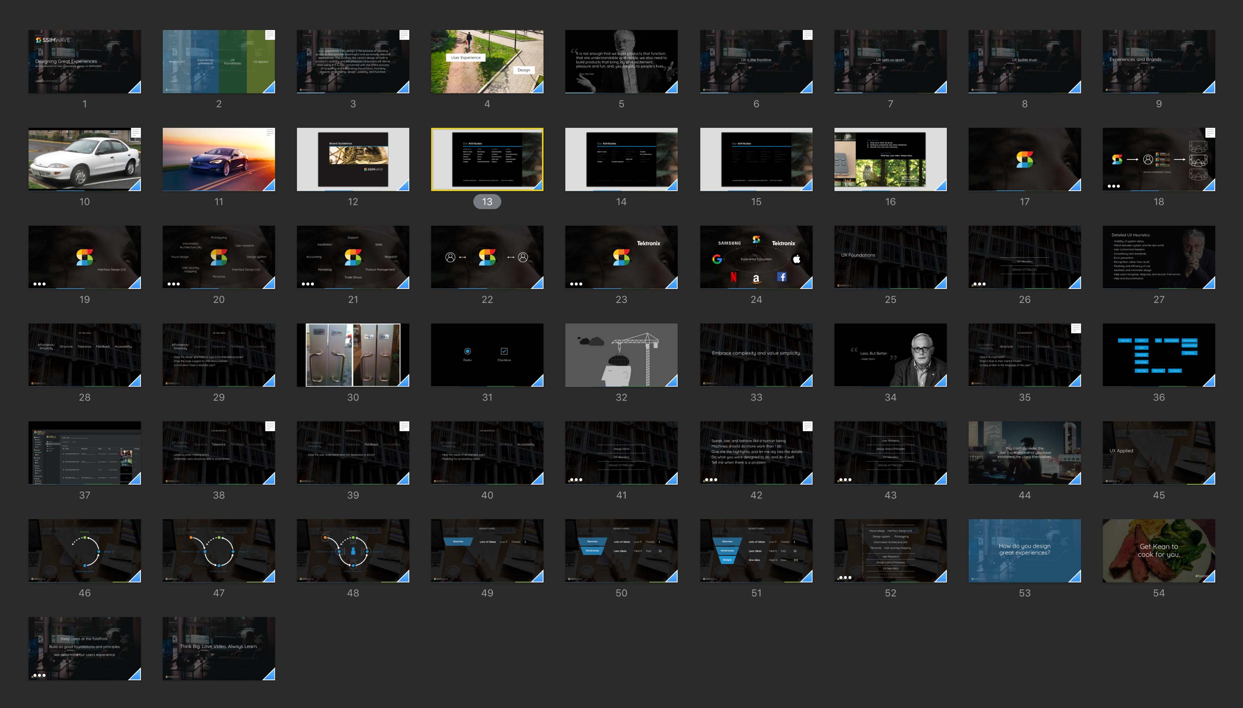Select the Brand Guidelines slide 12 thumbnail
This screenshot has height=708, width=1243.
coord(353,159)
